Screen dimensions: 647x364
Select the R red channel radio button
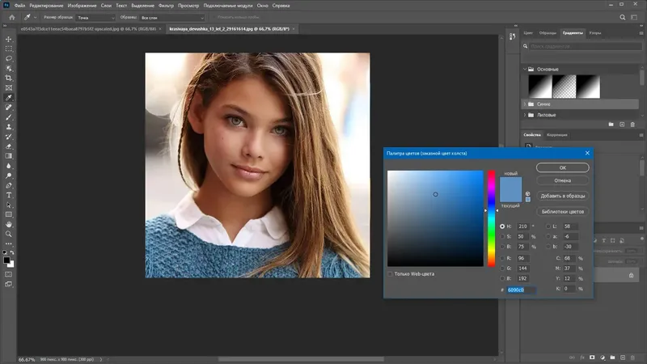[x=502, y=258]
